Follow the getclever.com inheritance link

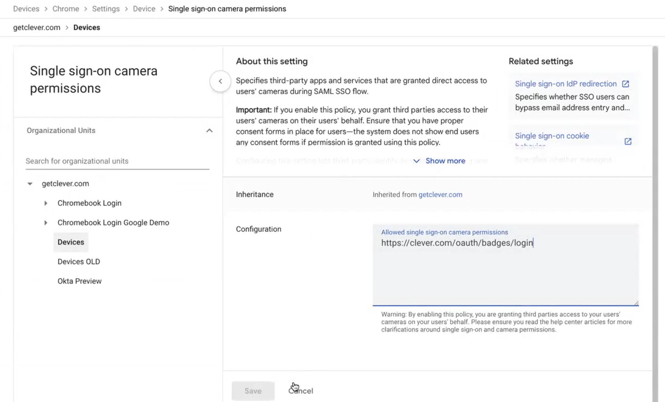pos(440,194)
